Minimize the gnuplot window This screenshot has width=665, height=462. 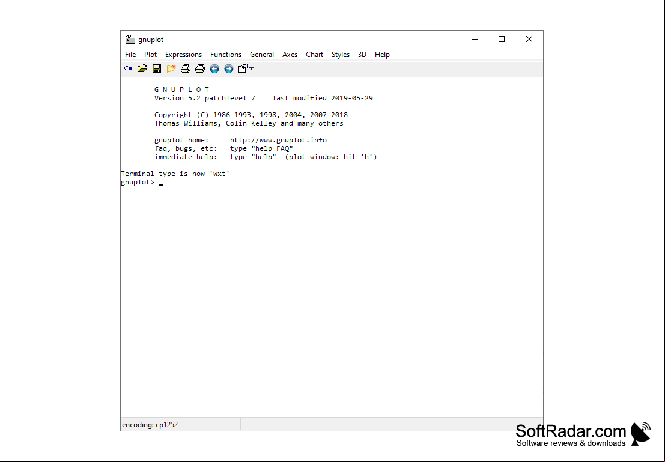pos(475,39)
